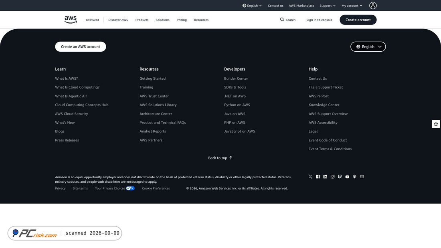Click the star feedback icon on right edge
Screen dimensions: 441x248
[436, 124]
